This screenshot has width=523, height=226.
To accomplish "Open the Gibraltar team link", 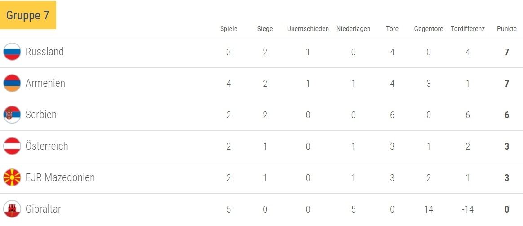I will pyautogui.click(x=43, y=209).
